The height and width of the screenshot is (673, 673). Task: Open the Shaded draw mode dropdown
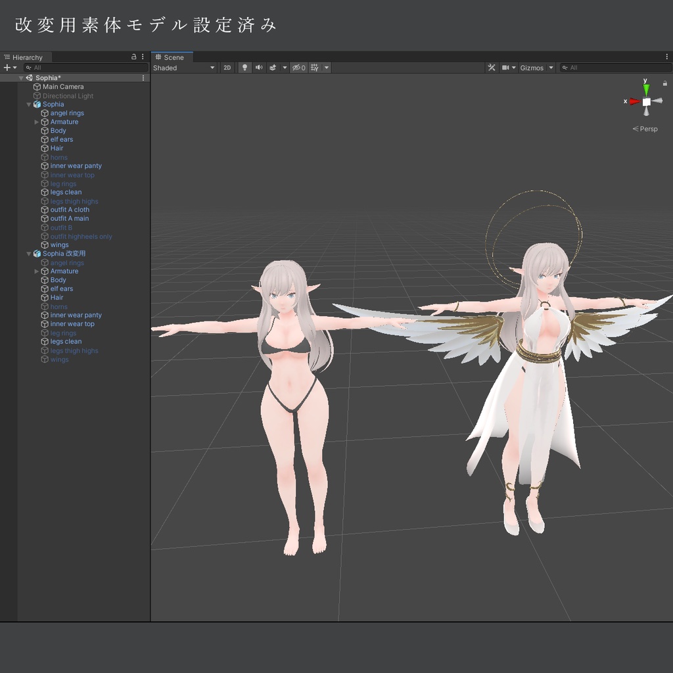[x=184, y=67]
